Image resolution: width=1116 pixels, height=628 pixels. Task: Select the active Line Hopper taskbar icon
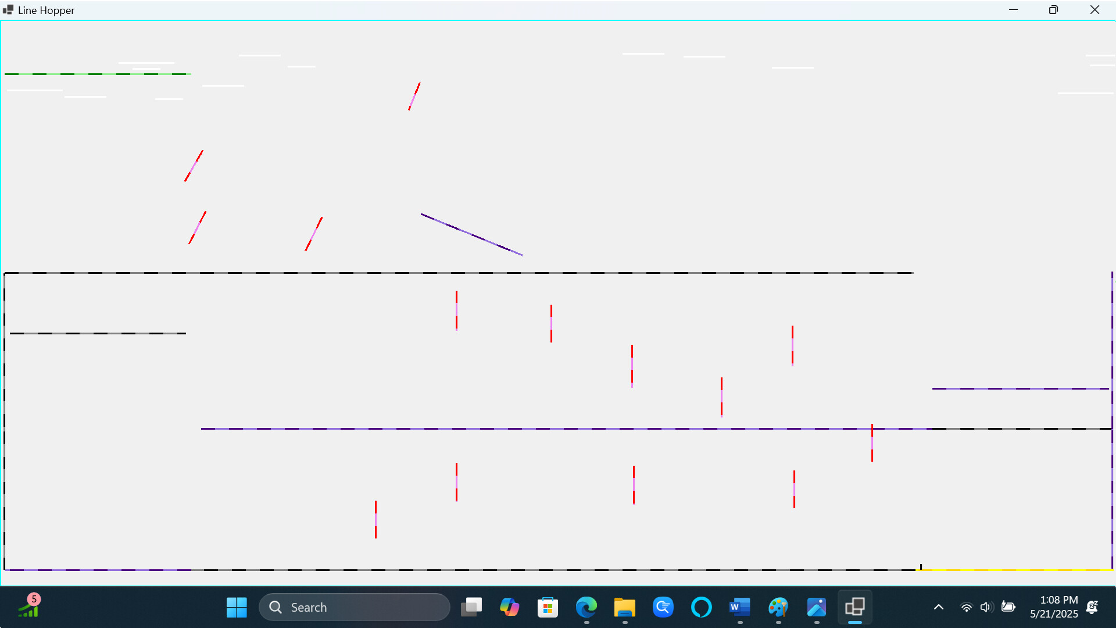pos(855,606)
